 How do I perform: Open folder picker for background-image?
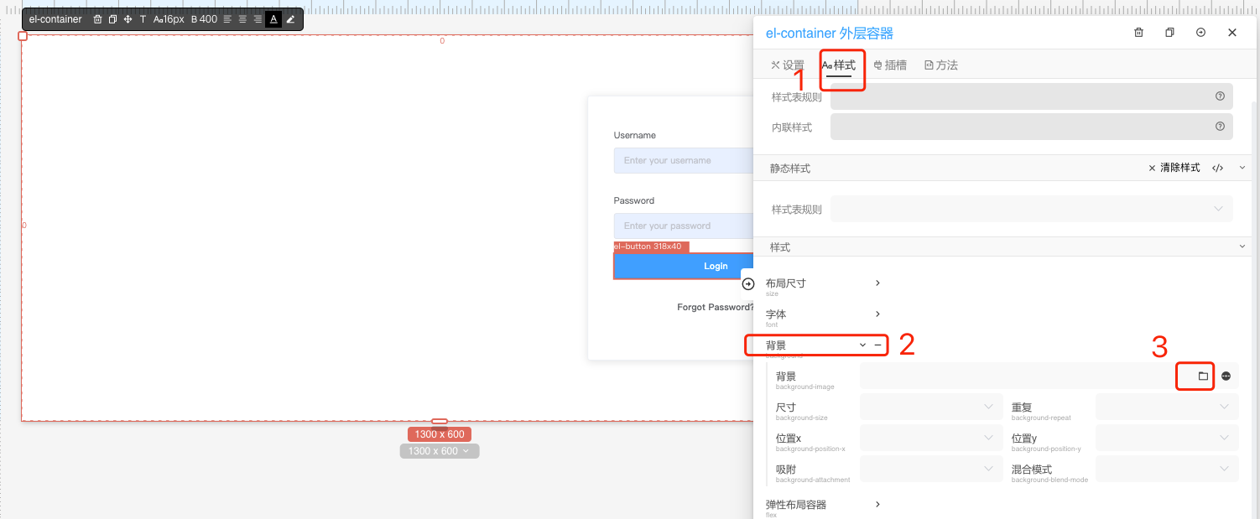click(x=1203, y=376)
